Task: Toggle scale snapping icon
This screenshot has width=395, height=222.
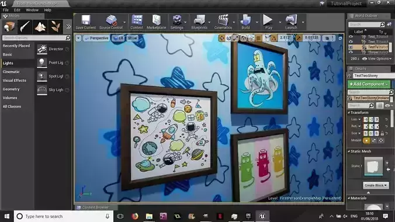Action: [x=299, y=38]
